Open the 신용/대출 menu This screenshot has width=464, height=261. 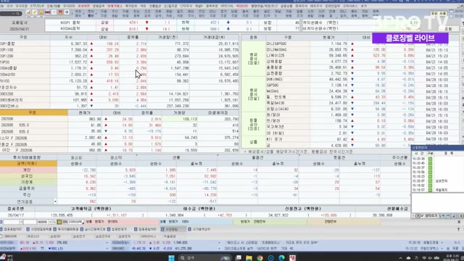tap(53, 6)
